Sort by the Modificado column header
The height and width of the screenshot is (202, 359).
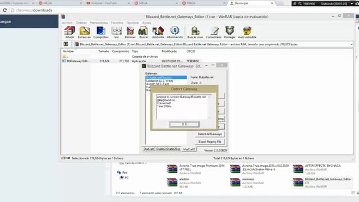coord(169,51)
